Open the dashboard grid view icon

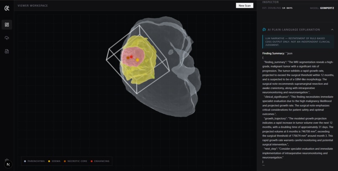point(7,25)
